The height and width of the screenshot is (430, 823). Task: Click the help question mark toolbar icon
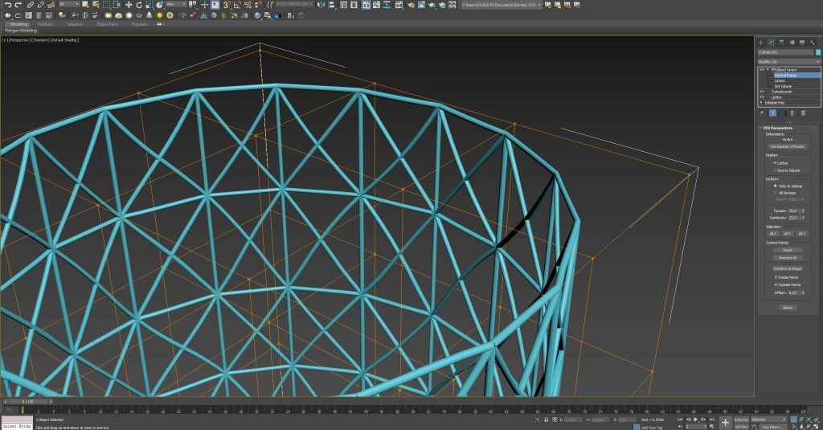(x=301, y=16)
